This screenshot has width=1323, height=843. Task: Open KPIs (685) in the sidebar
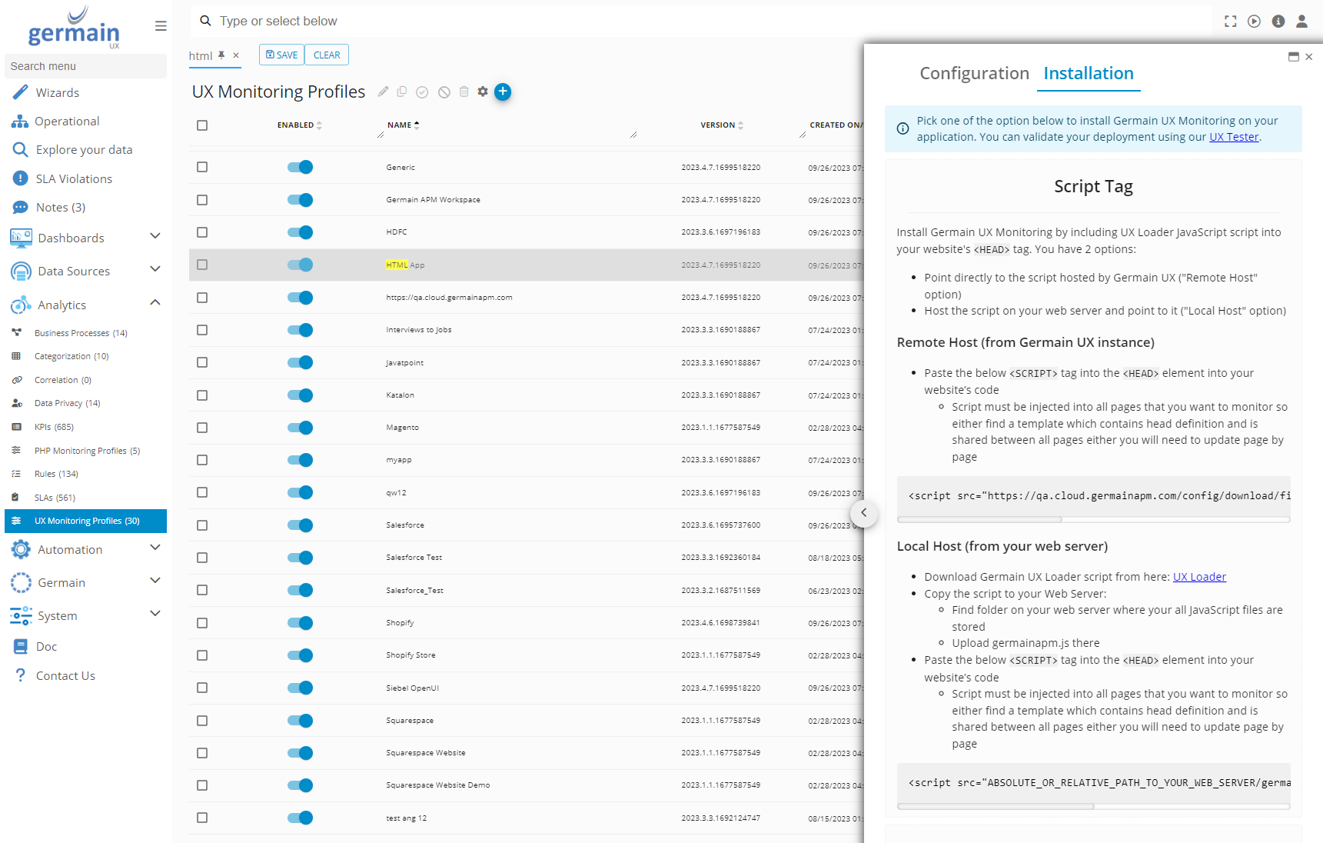54,427
